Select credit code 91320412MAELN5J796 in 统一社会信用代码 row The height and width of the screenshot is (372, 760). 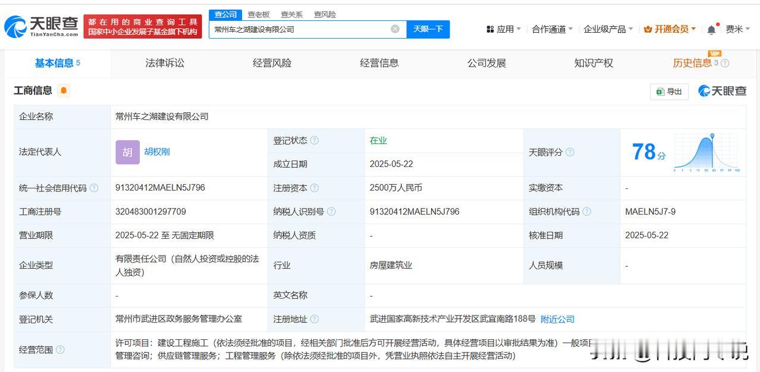[160, 188]
